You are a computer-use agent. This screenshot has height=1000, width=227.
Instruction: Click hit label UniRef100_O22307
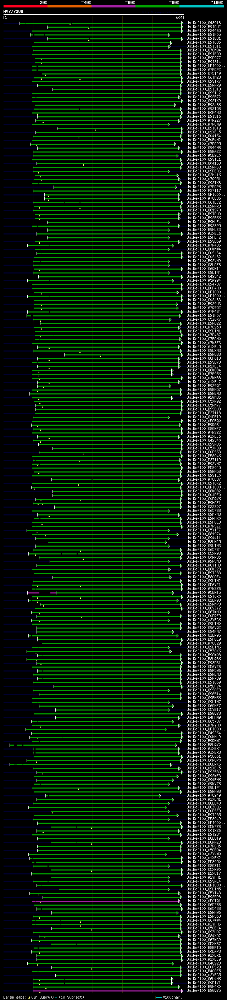click(x=204, y=507)
